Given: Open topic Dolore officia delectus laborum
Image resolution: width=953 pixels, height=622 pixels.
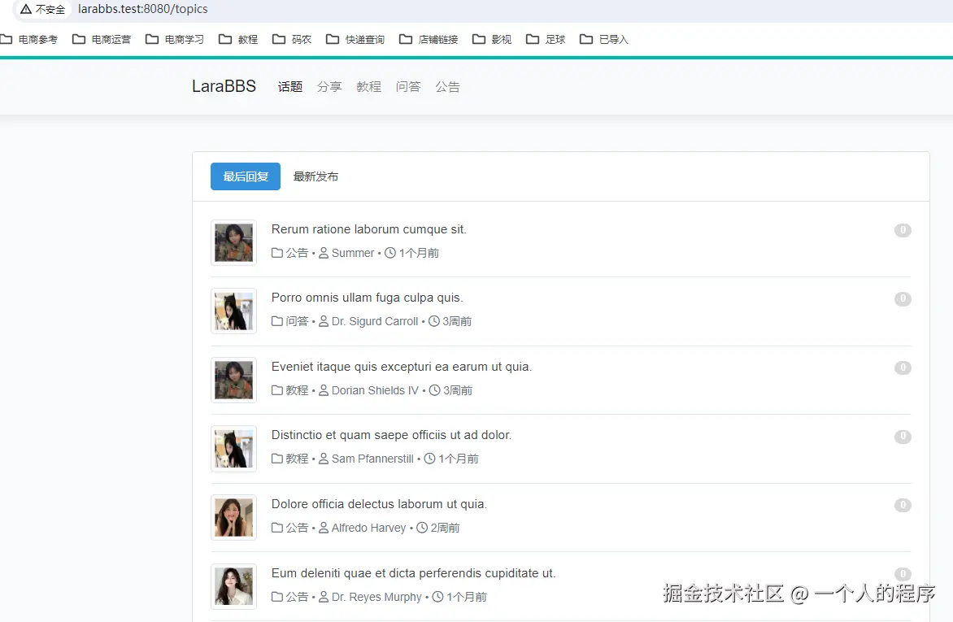Looking at the screenshot, I should (x=379, y=504).
